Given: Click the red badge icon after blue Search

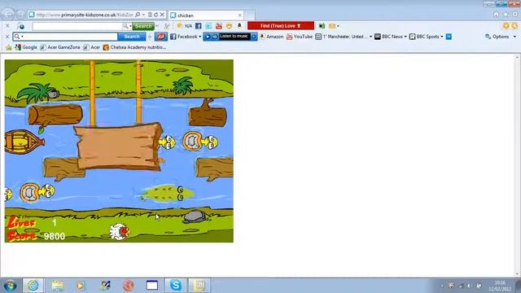Looking at the screenshot, I should 161,37.
